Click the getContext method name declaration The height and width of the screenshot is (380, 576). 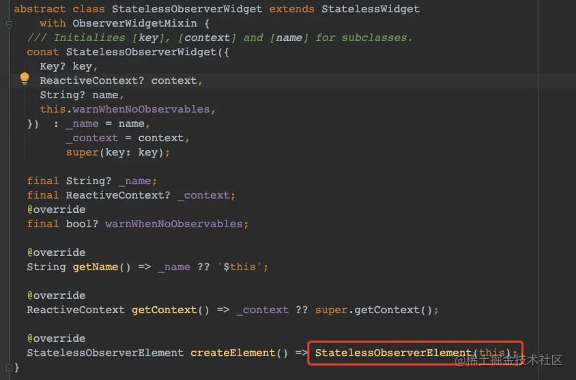point(164,310)
